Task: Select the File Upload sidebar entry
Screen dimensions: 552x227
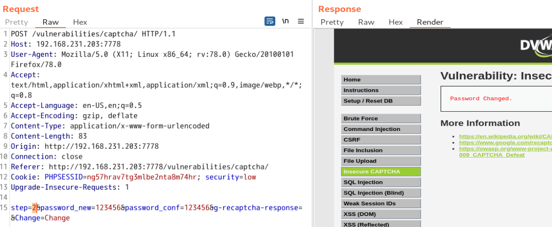Action: (x=381, y=161)
